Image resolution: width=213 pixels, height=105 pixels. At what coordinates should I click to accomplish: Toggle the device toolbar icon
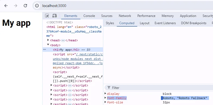tap(54, 16)
